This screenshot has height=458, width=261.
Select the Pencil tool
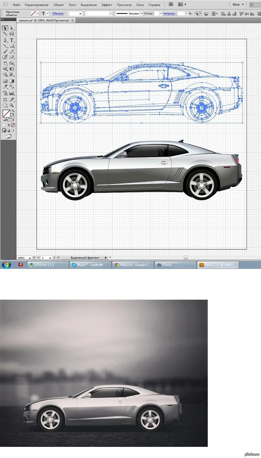click(x=12, y=51)
